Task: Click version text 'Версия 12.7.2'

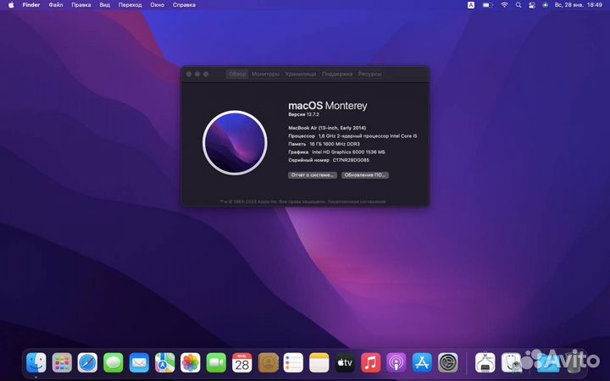Action: pyautogui.click(x=303, y=114)
